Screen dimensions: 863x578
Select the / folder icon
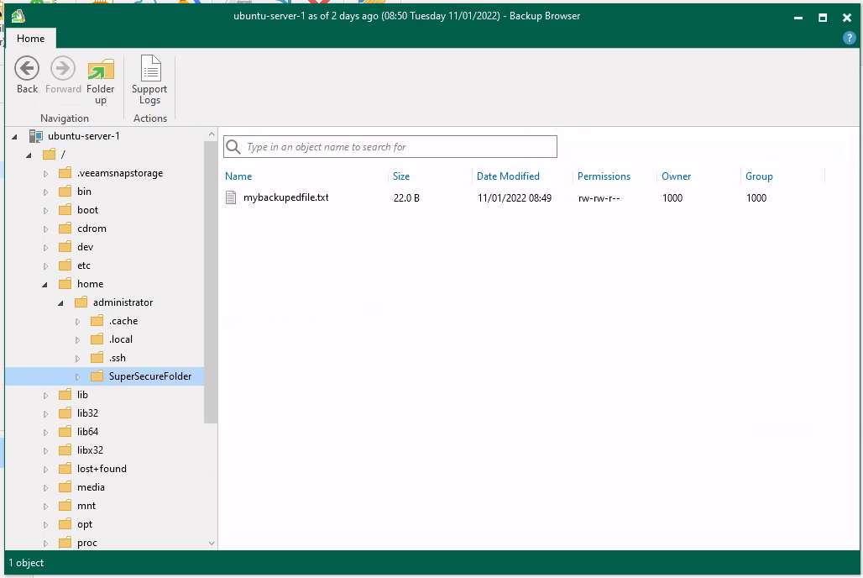(x=49, y=155)
